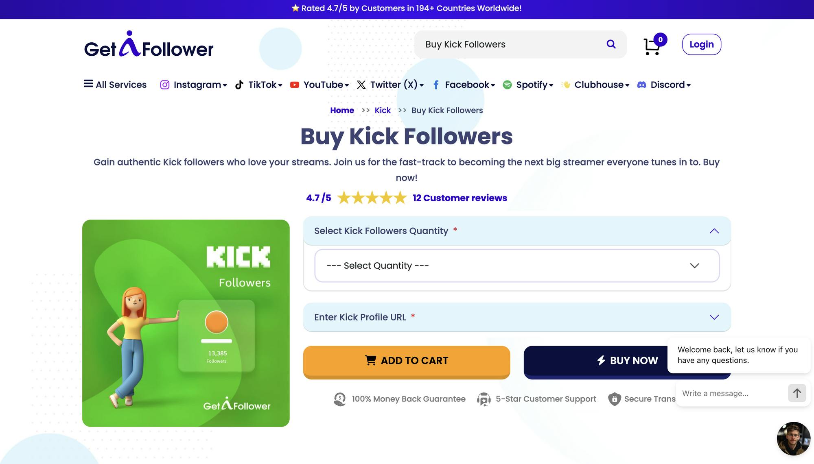This screenshot has width=814, height=464.
Task: Click the GetAFollower logo
Action: coord(149,45)
